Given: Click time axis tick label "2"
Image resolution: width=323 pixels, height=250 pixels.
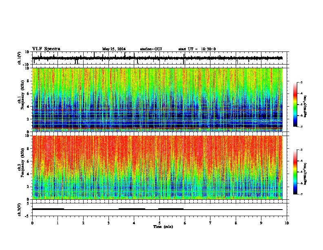Looking at the screenshot, I should (83, 223).
